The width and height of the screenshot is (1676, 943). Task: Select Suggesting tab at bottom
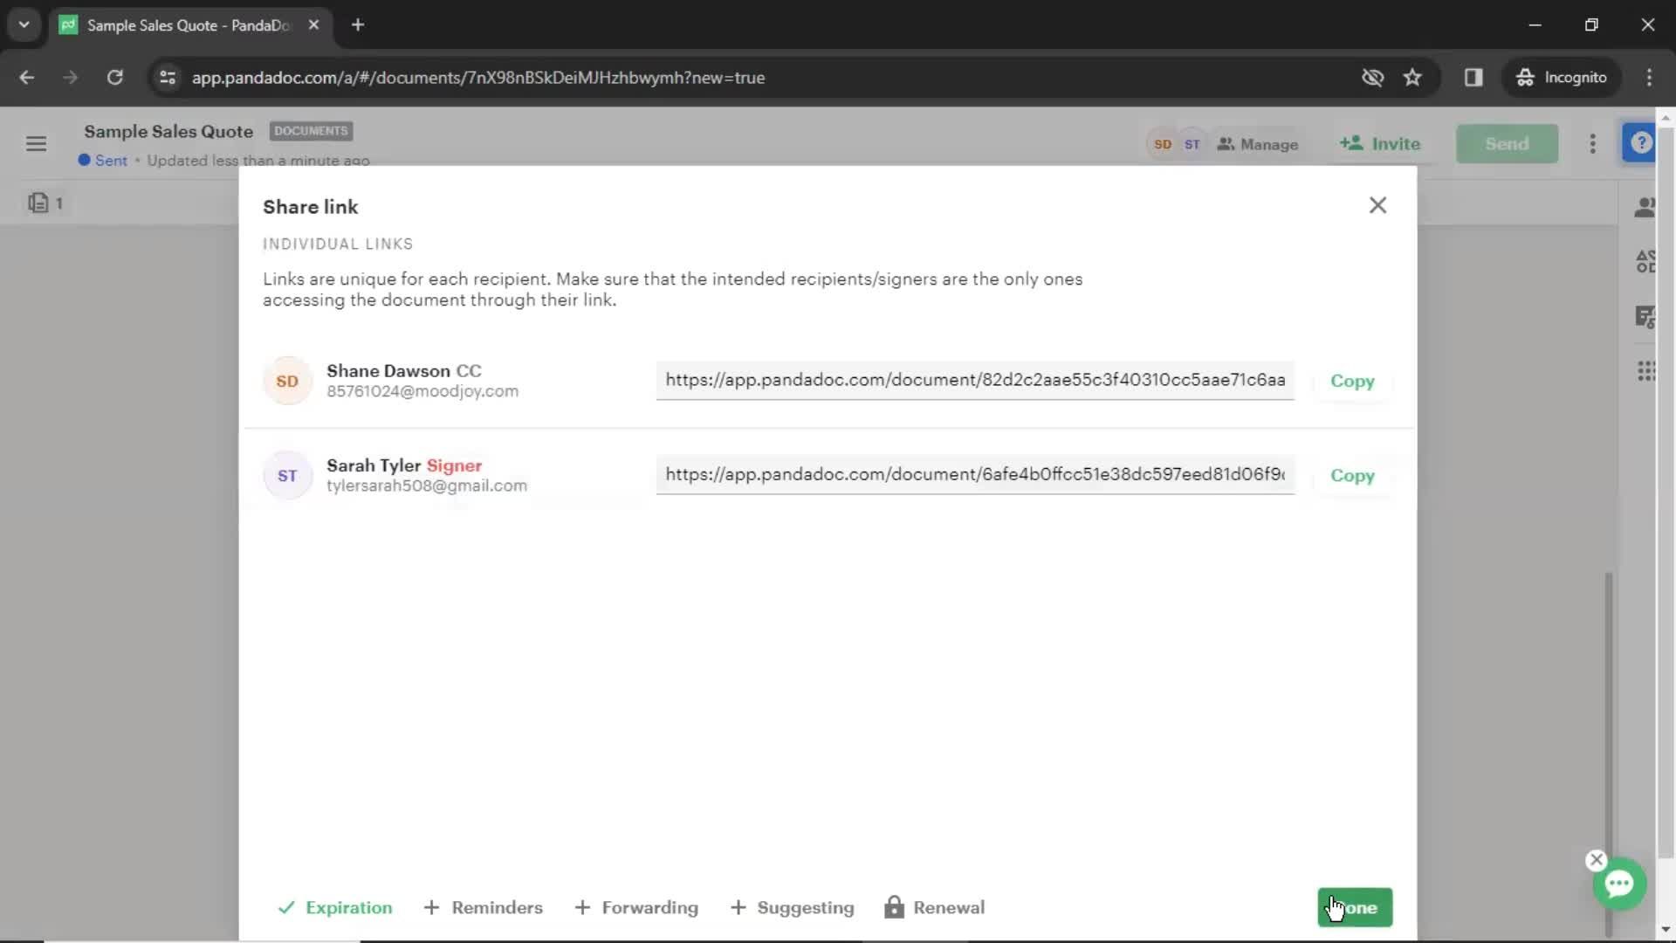pyautogui.click(x=806, y=907)
